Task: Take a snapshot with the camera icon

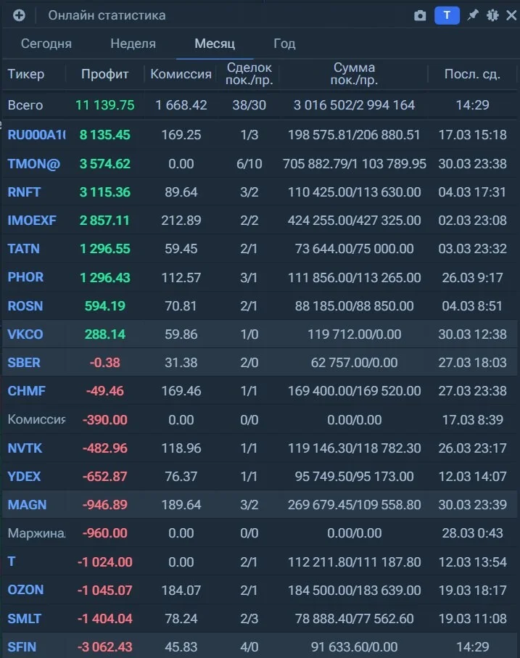Action: click(x=420, y=16)
